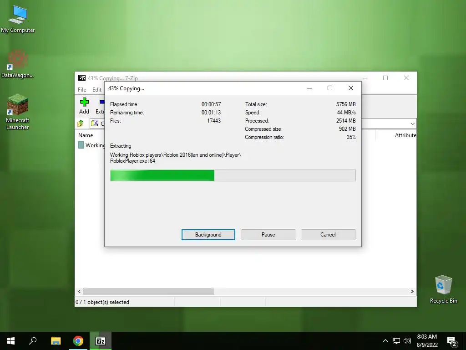The image size is (466, 350).
Task: Open taskbar search magnifier
Action: (x=33, y=341)
